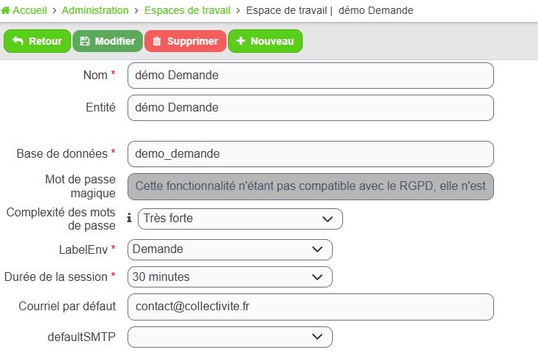
Task: Click the Supprimer button
Action: click(185, 41)
